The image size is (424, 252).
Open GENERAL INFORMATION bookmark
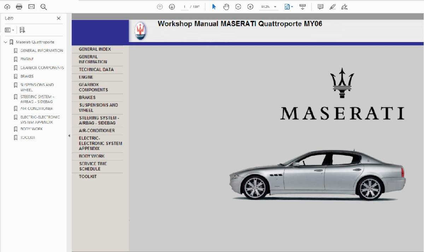(42, 51)
